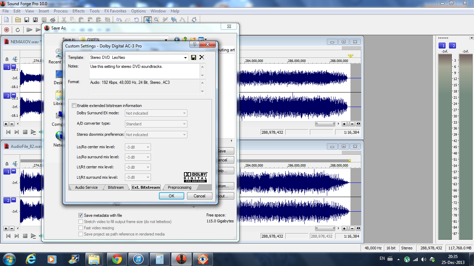This screenshot has width=474, height=266.
Task: Click horizontal scrollbar thumb in NEMAXOV.wav window
Action: tap(325, 124)
